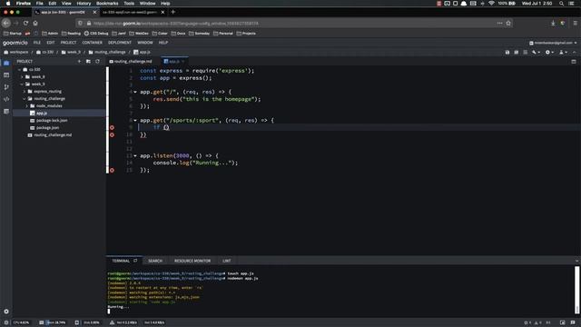Close the second Firefox tab
Screen dimensions: 581x327
[x=162, y=12]
